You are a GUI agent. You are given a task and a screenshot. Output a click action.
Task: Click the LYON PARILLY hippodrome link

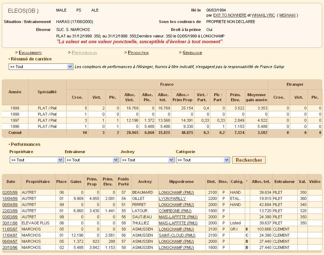[x=172, y=198]
